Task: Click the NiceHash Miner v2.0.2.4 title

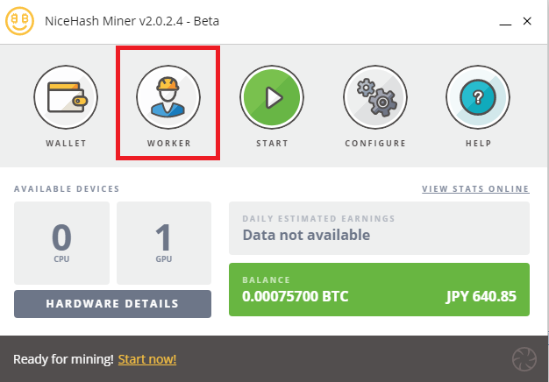Action: [132, 21]
